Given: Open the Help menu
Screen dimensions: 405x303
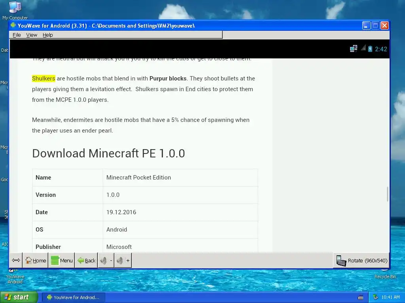Looking at the screenshot, I should pos(47,35).
